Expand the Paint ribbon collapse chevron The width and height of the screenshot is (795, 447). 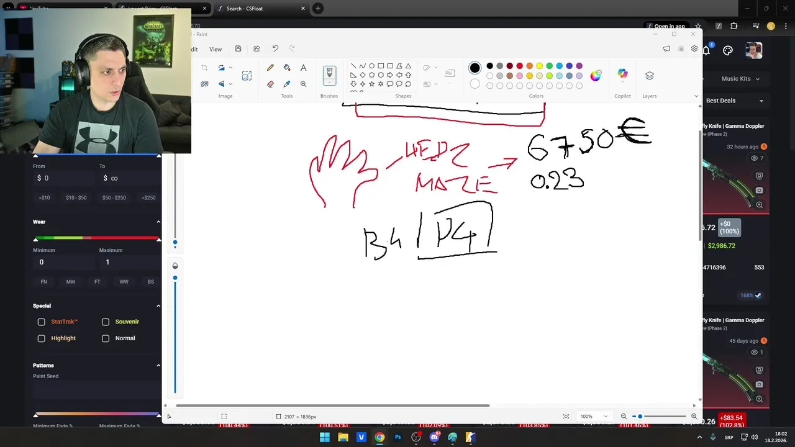click(696, 96)
